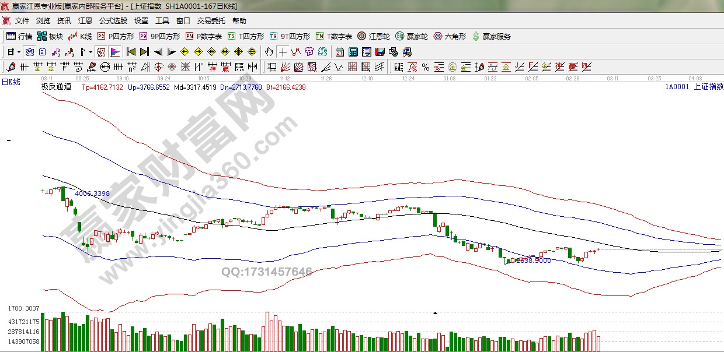Click the 行情 quotes button

tap(19, 36)
